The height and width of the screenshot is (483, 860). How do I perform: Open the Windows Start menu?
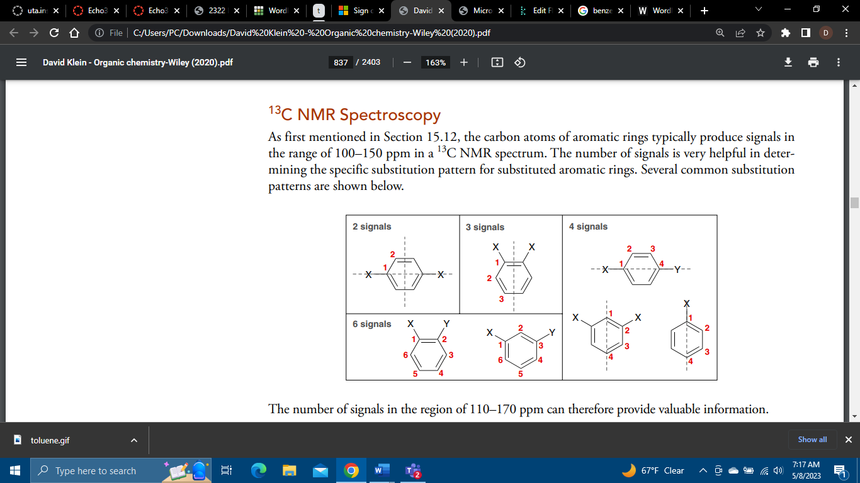tap(15, 470)
